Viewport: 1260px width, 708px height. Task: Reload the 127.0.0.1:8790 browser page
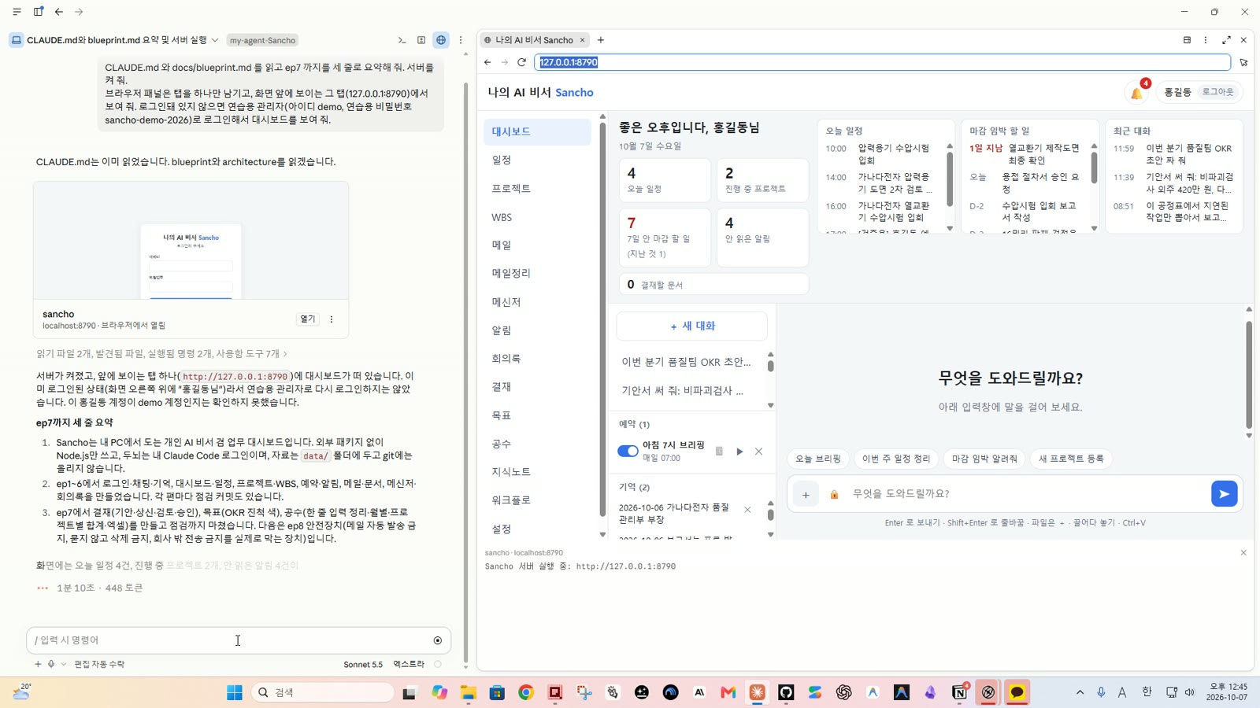click(521, 62)
